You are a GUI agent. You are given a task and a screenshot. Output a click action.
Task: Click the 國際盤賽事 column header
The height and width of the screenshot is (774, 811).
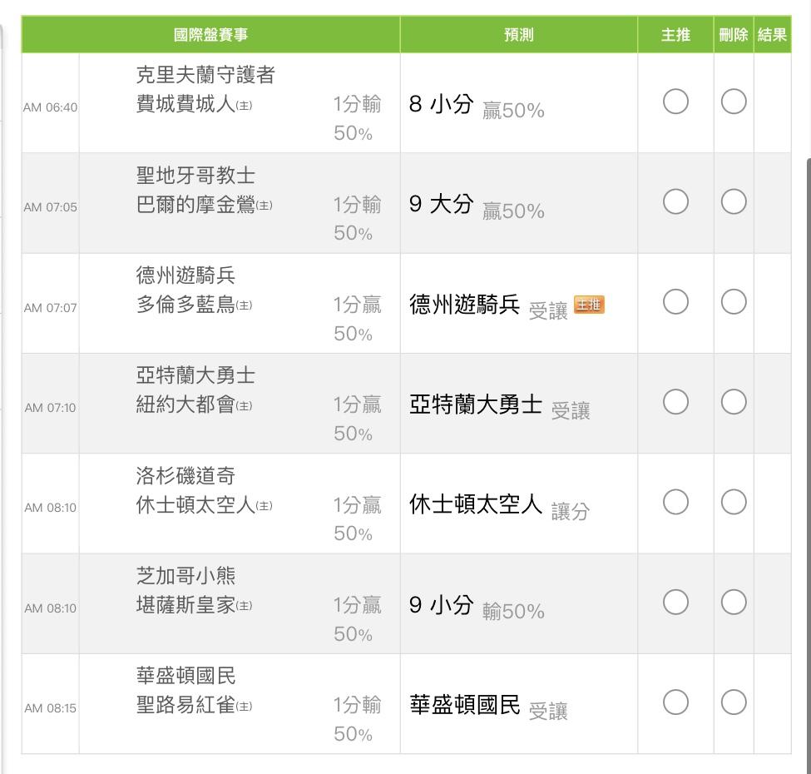210,35
